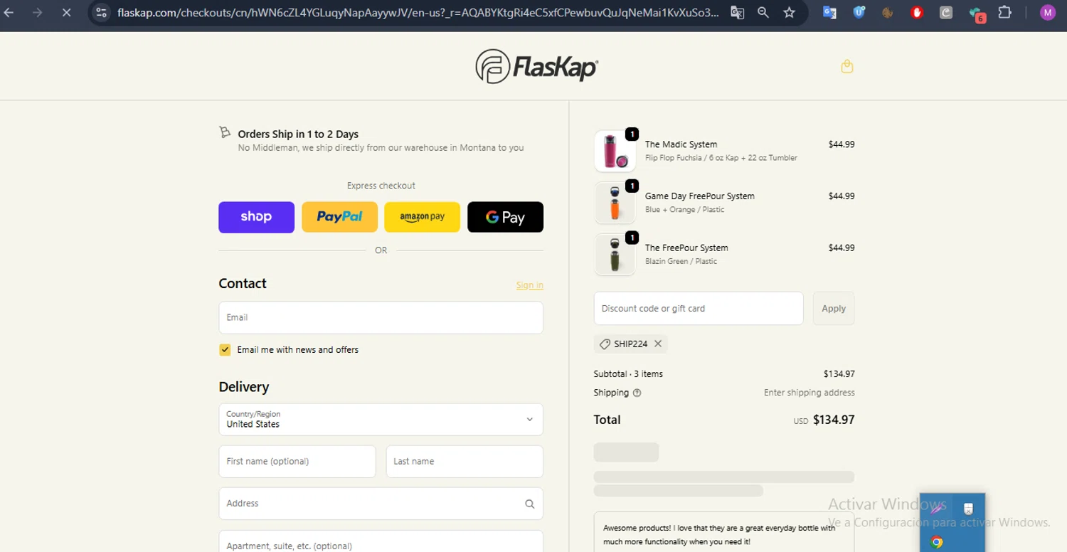
Task: Focus the Email input field
Action: pyautogui.click(x=381, y=317)
